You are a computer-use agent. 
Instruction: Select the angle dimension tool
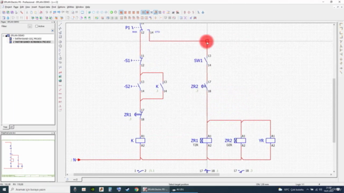click(60, 106)
